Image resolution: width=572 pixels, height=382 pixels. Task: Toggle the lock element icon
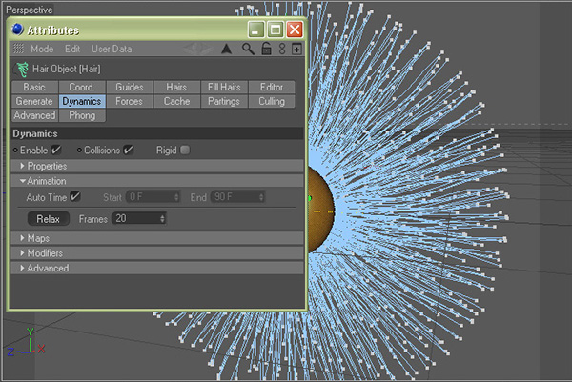point(266,49)
